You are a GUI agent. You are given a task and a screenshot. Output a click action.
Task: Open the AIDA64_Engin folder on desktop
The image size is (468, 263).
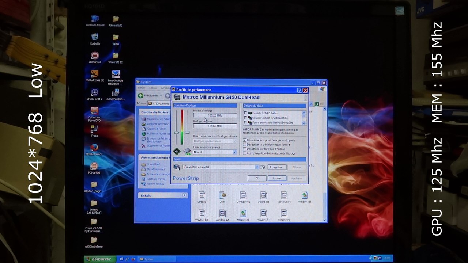click(x=94, y=187)
